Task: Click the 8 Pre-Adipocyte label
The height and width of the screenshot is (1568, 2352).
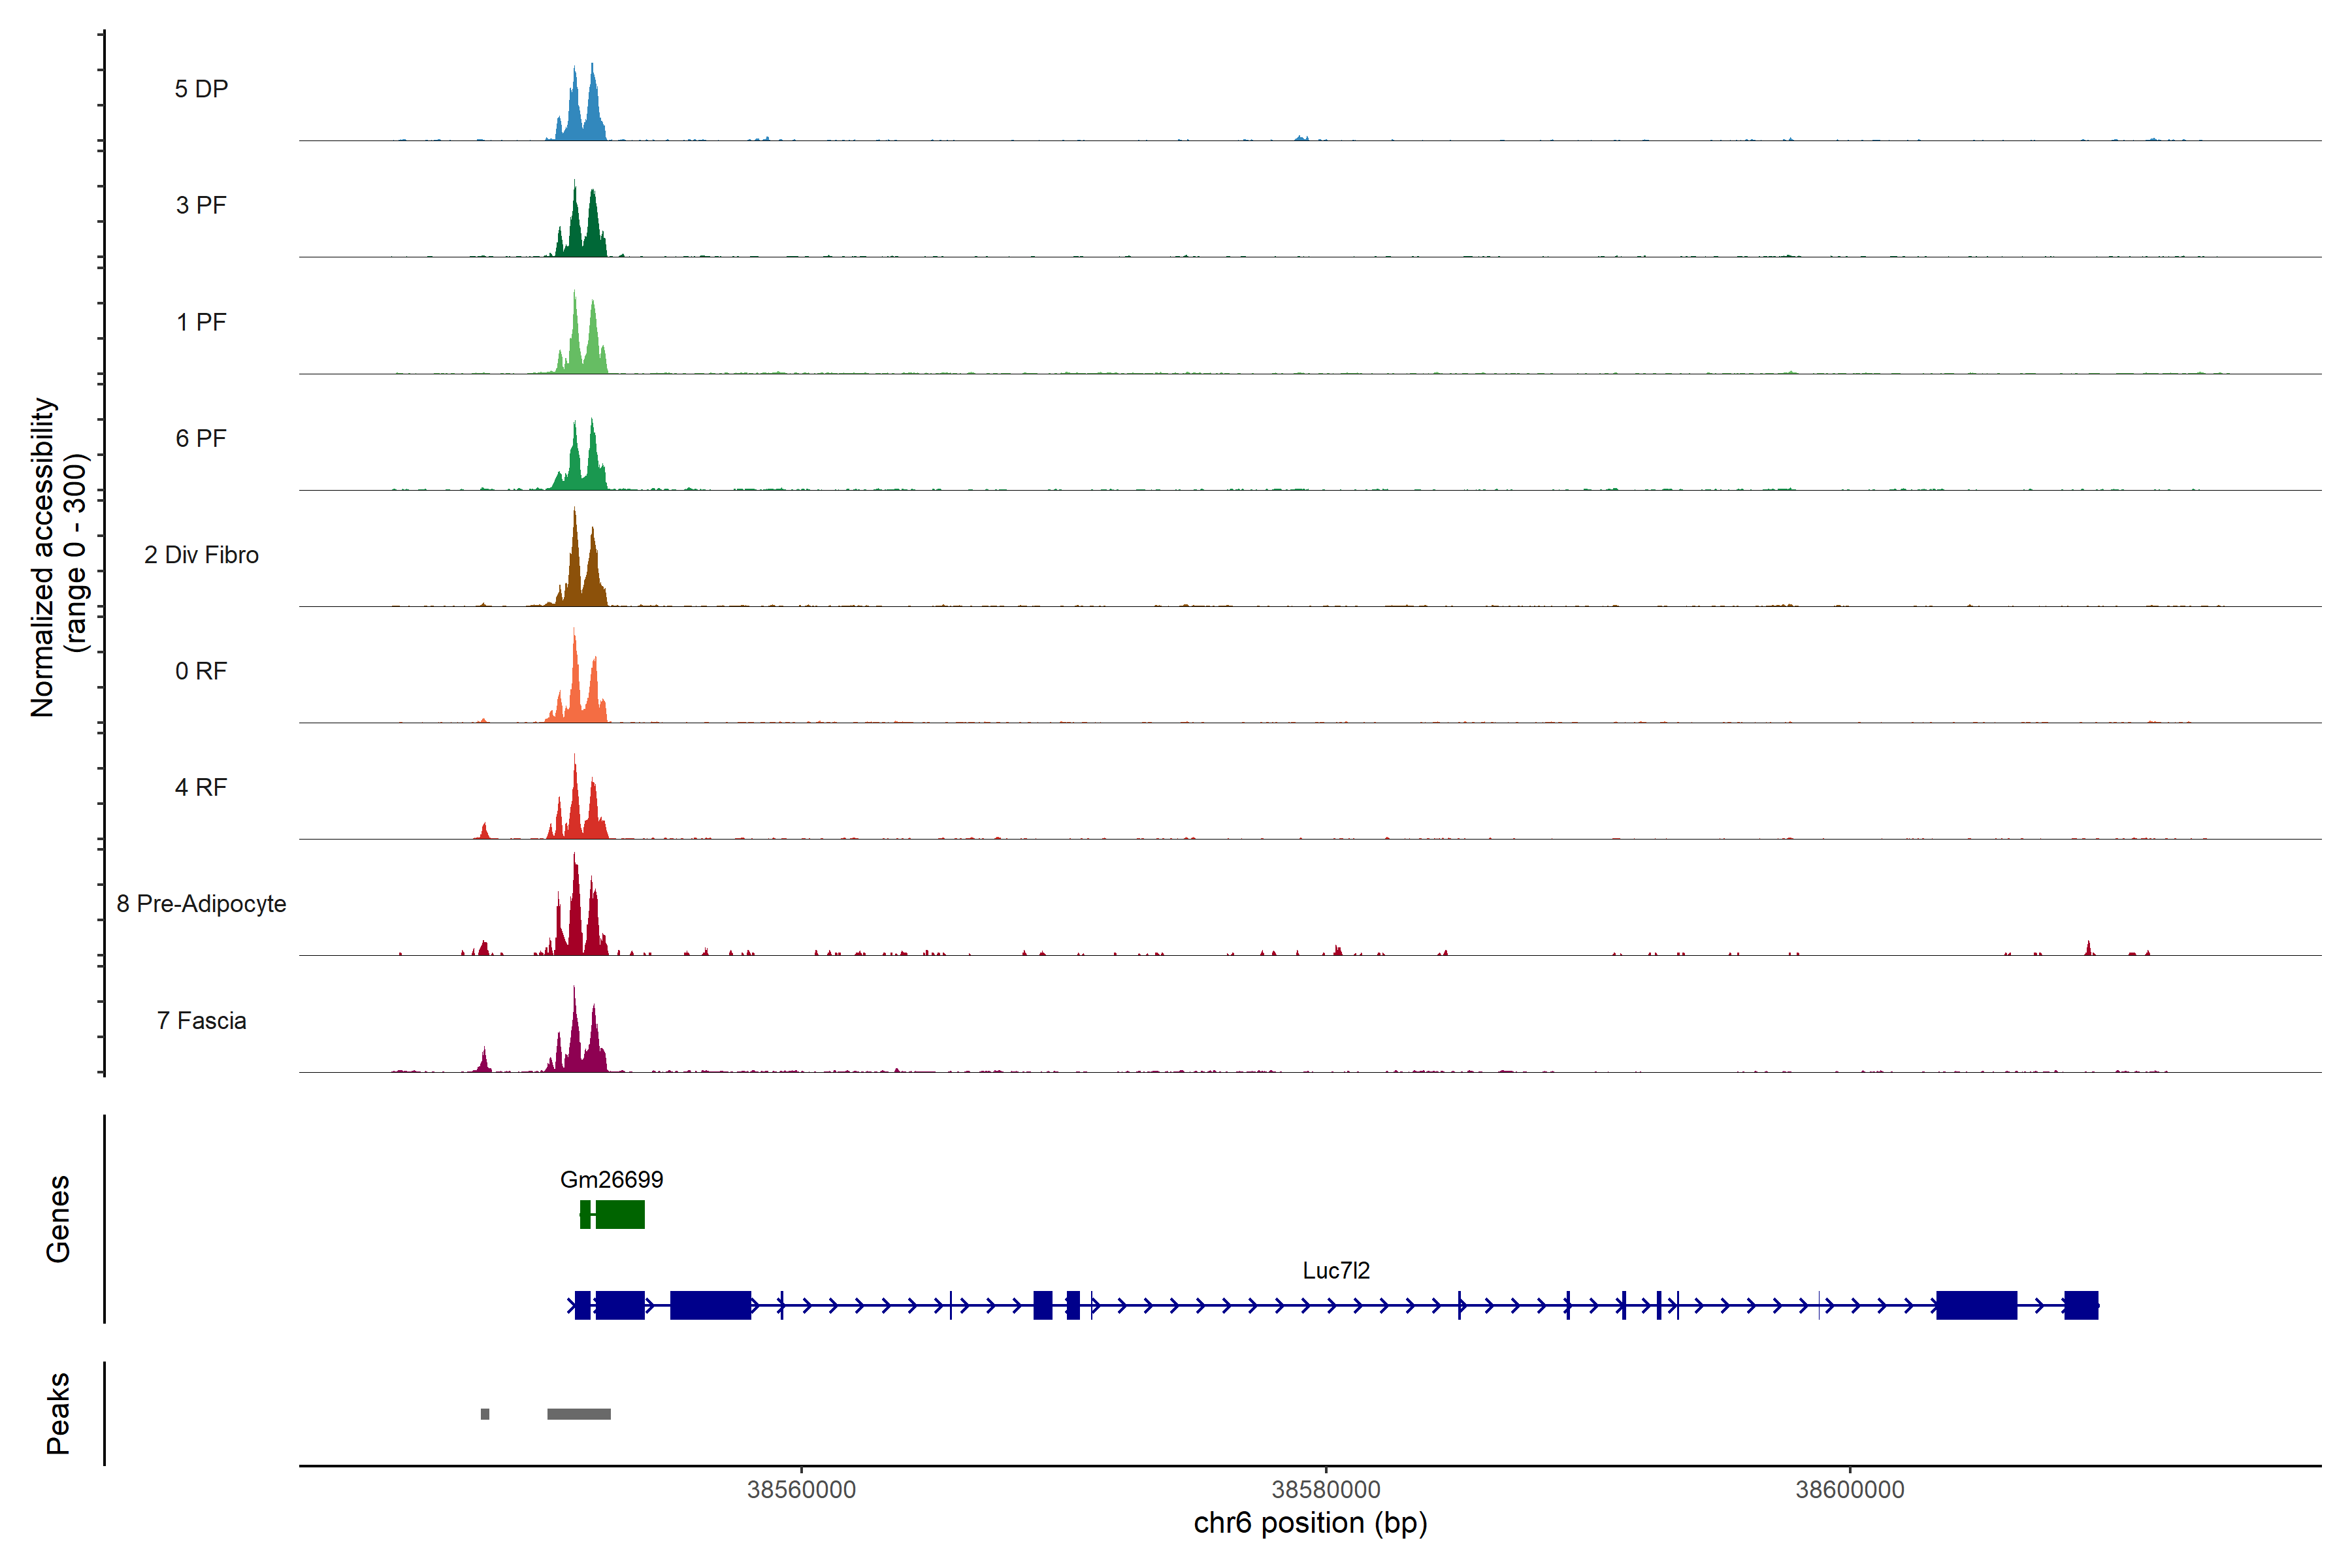Action: pos(201,904)
